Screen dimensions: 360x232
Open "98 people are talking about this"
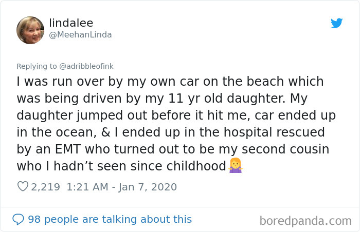point(110,219)
